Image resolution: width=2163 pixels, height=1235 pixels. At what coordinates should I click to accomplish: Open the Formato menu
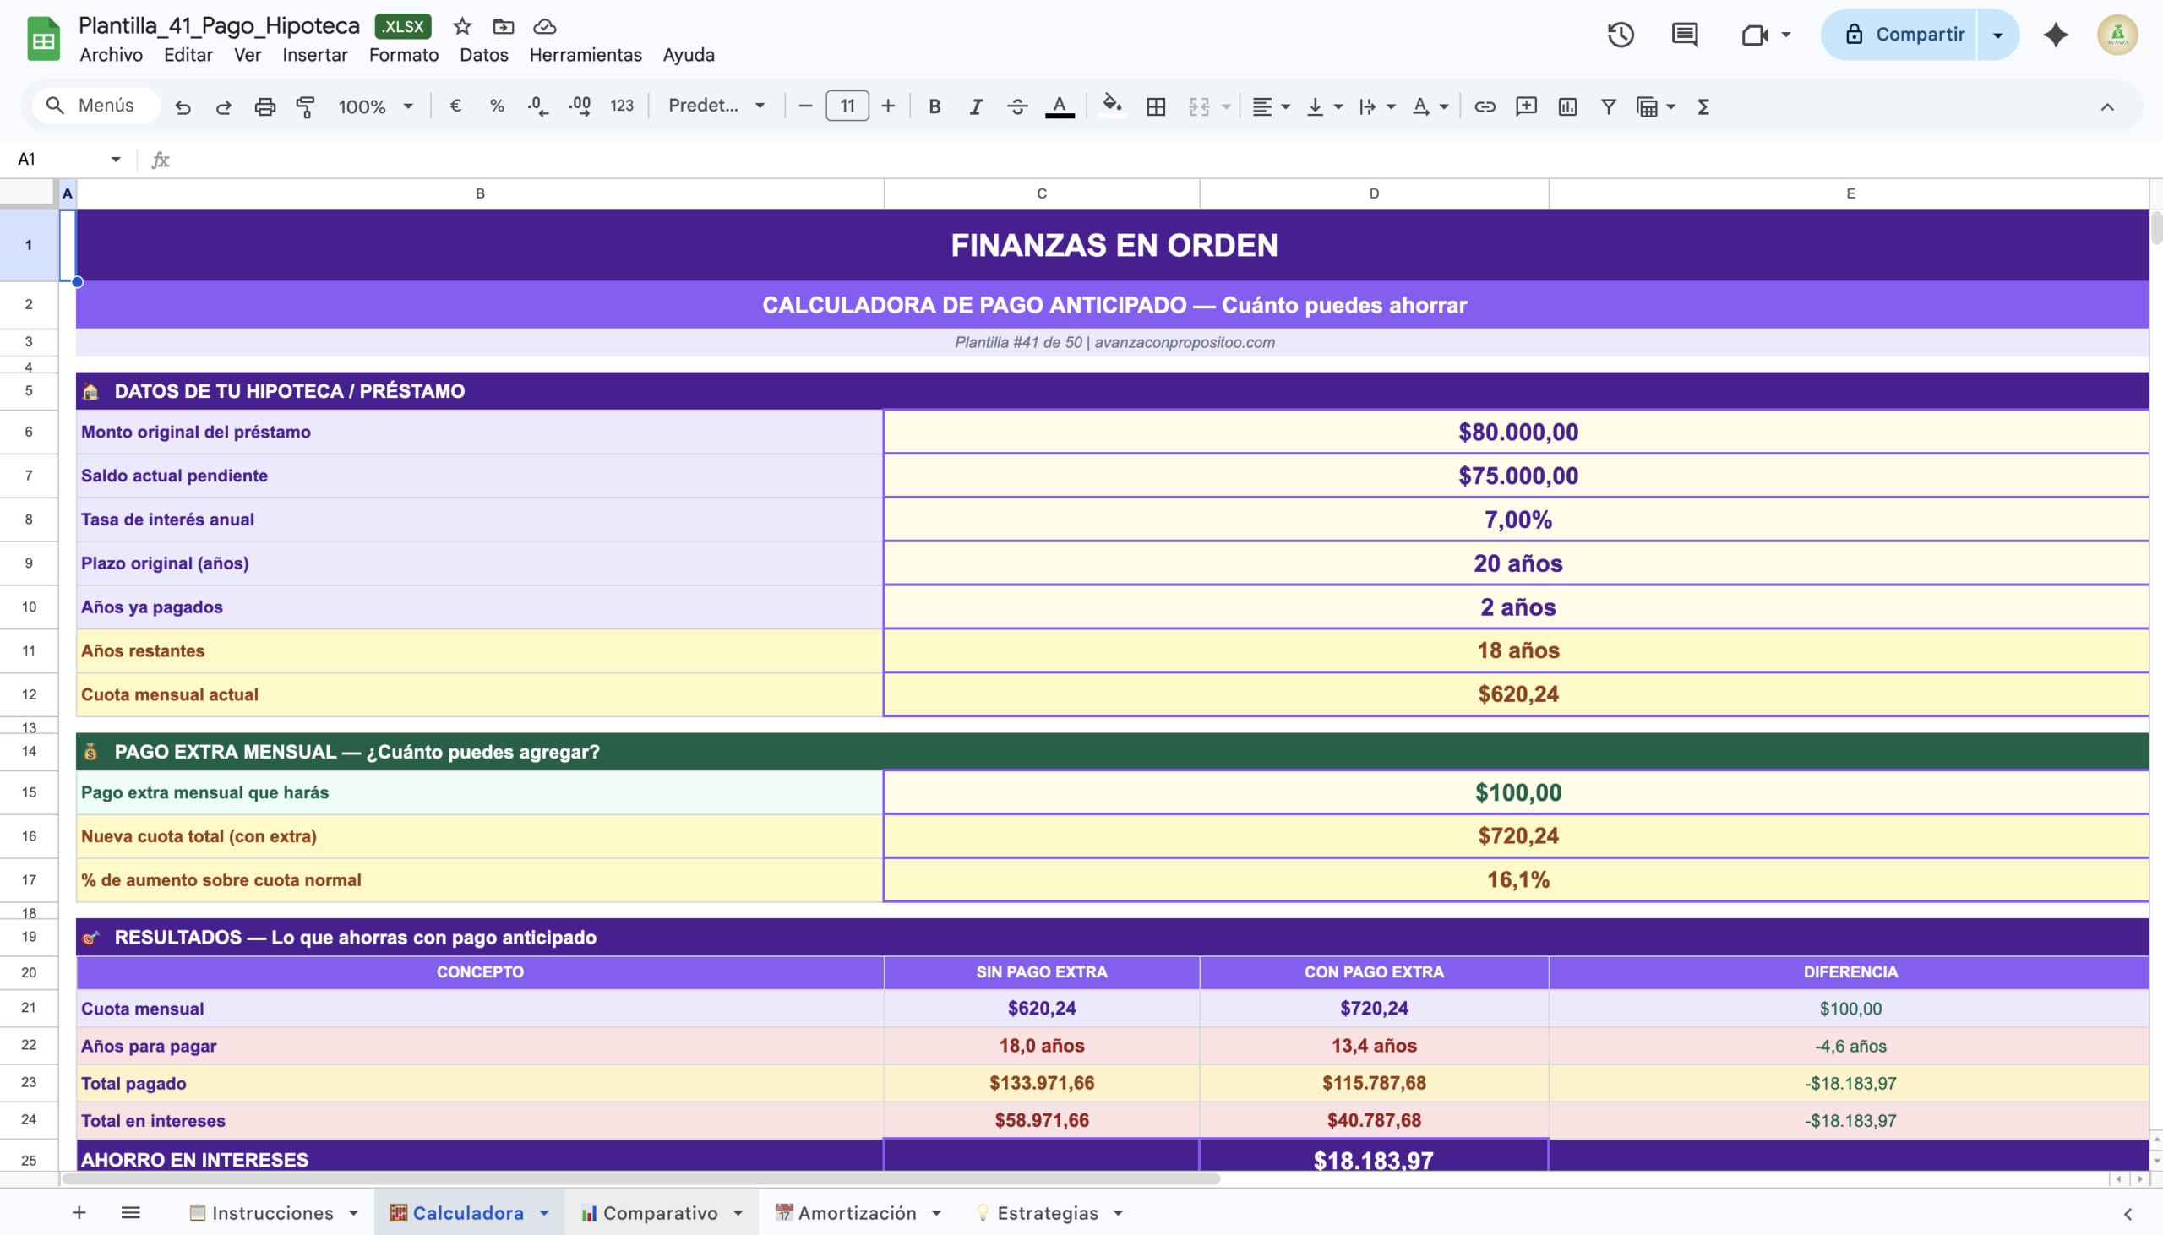click(403, 55)
